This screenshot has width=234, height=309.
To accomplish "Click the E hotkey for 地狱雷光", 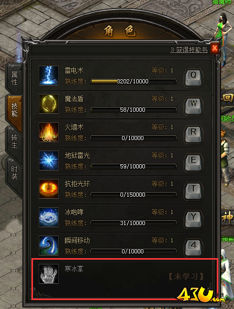I will (x=193, y=163).
